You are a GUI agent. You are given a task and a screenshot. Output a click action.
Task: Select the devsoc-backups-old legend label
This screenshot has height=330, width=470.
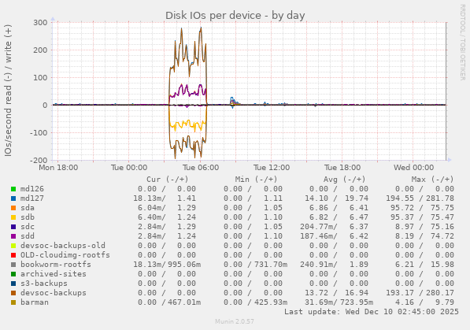[x=63, y=246]
